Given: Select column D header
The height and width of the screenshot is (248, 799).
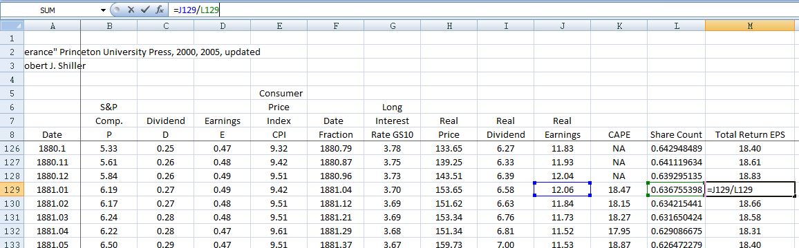Looking at the screenshot, I should pyautogui.click(x=222, y=26).
